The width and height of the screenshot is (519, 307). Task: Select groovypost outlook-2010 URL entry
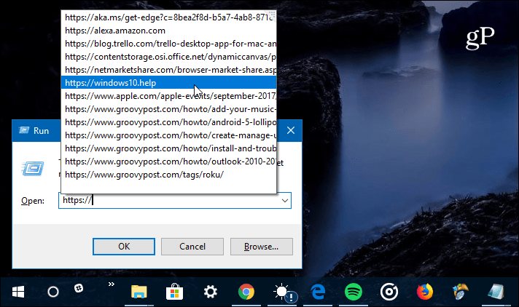(168, 162)
